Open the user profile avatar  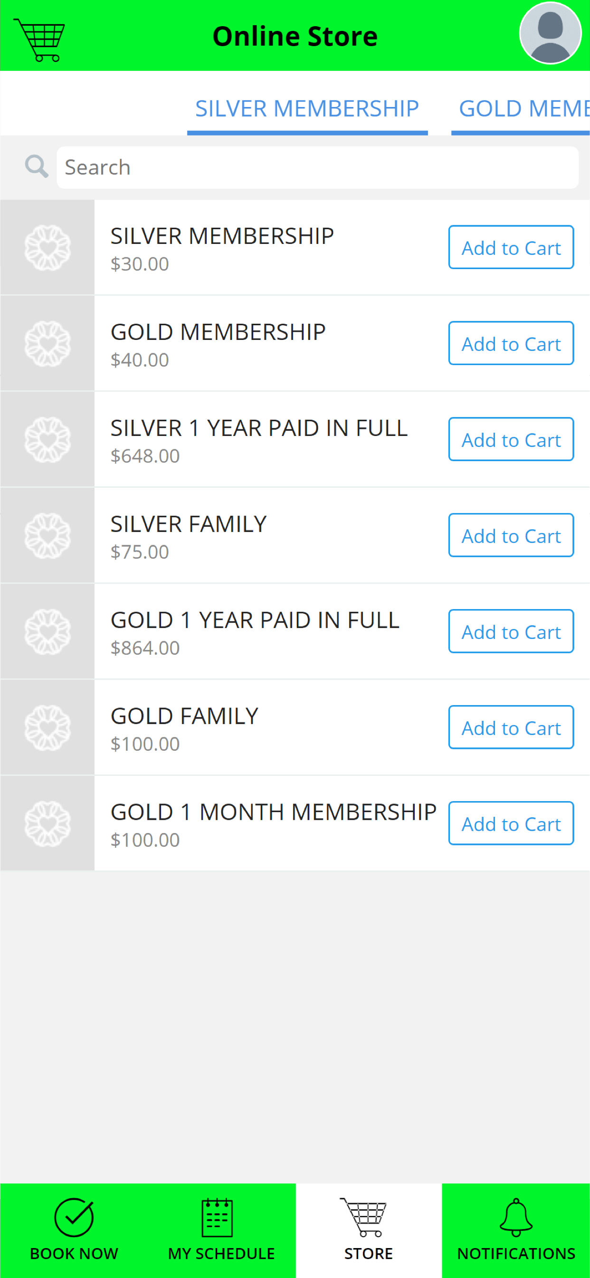[x=550, y=33]
